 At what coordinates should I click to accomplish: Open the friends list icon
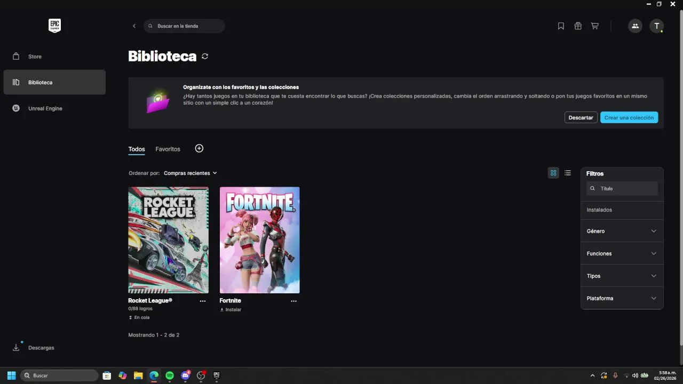point(635,26)
